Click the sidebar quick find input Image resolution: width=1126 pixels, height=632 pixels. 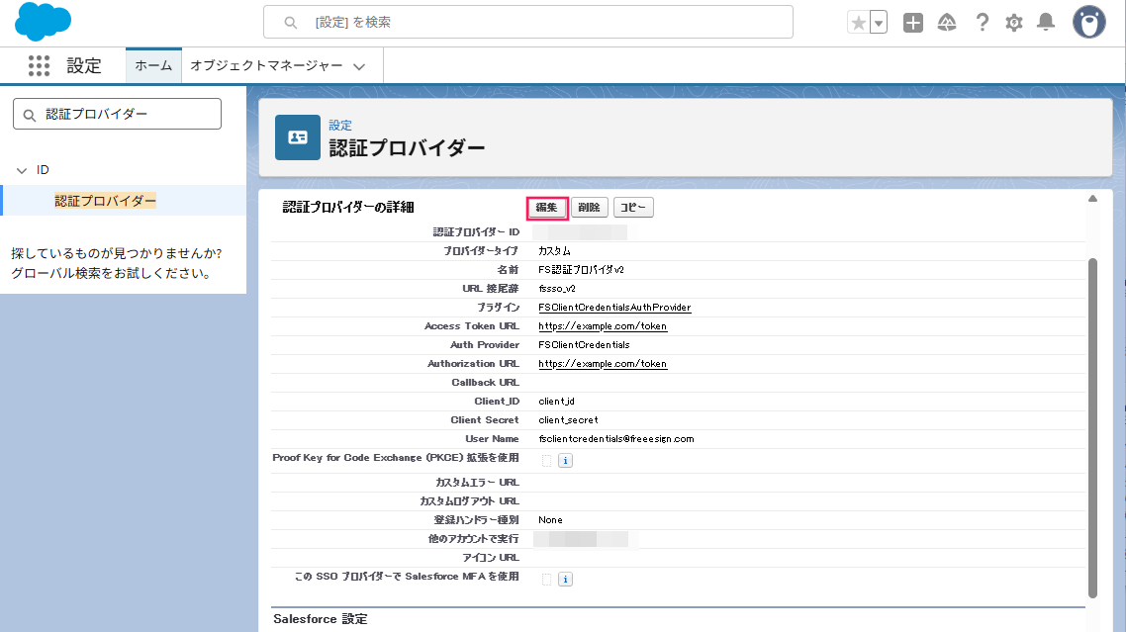coord(117,114)
